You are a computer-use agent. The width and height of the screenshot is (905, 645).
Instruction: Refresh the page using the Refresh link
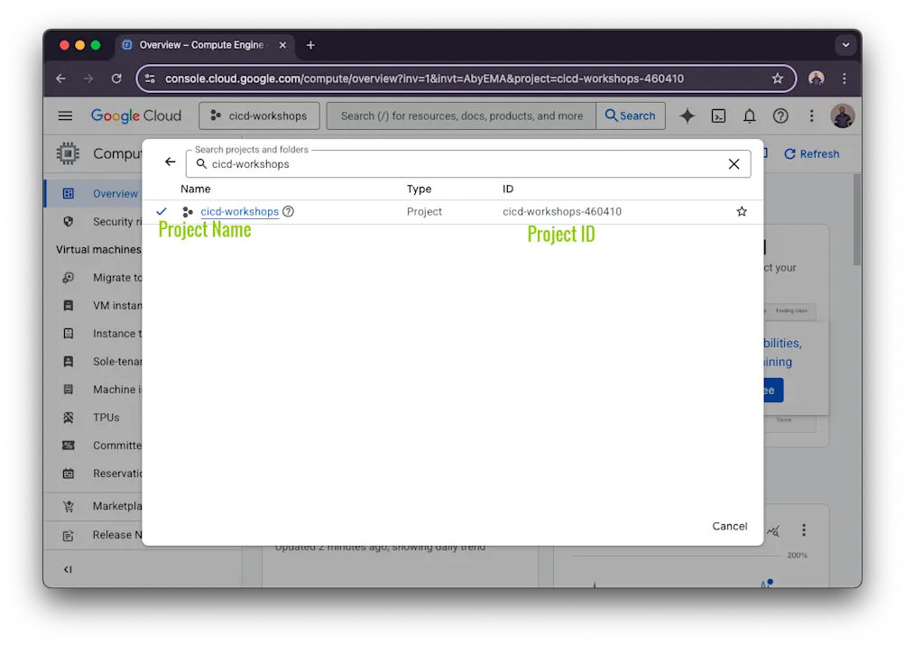[811, 153]
